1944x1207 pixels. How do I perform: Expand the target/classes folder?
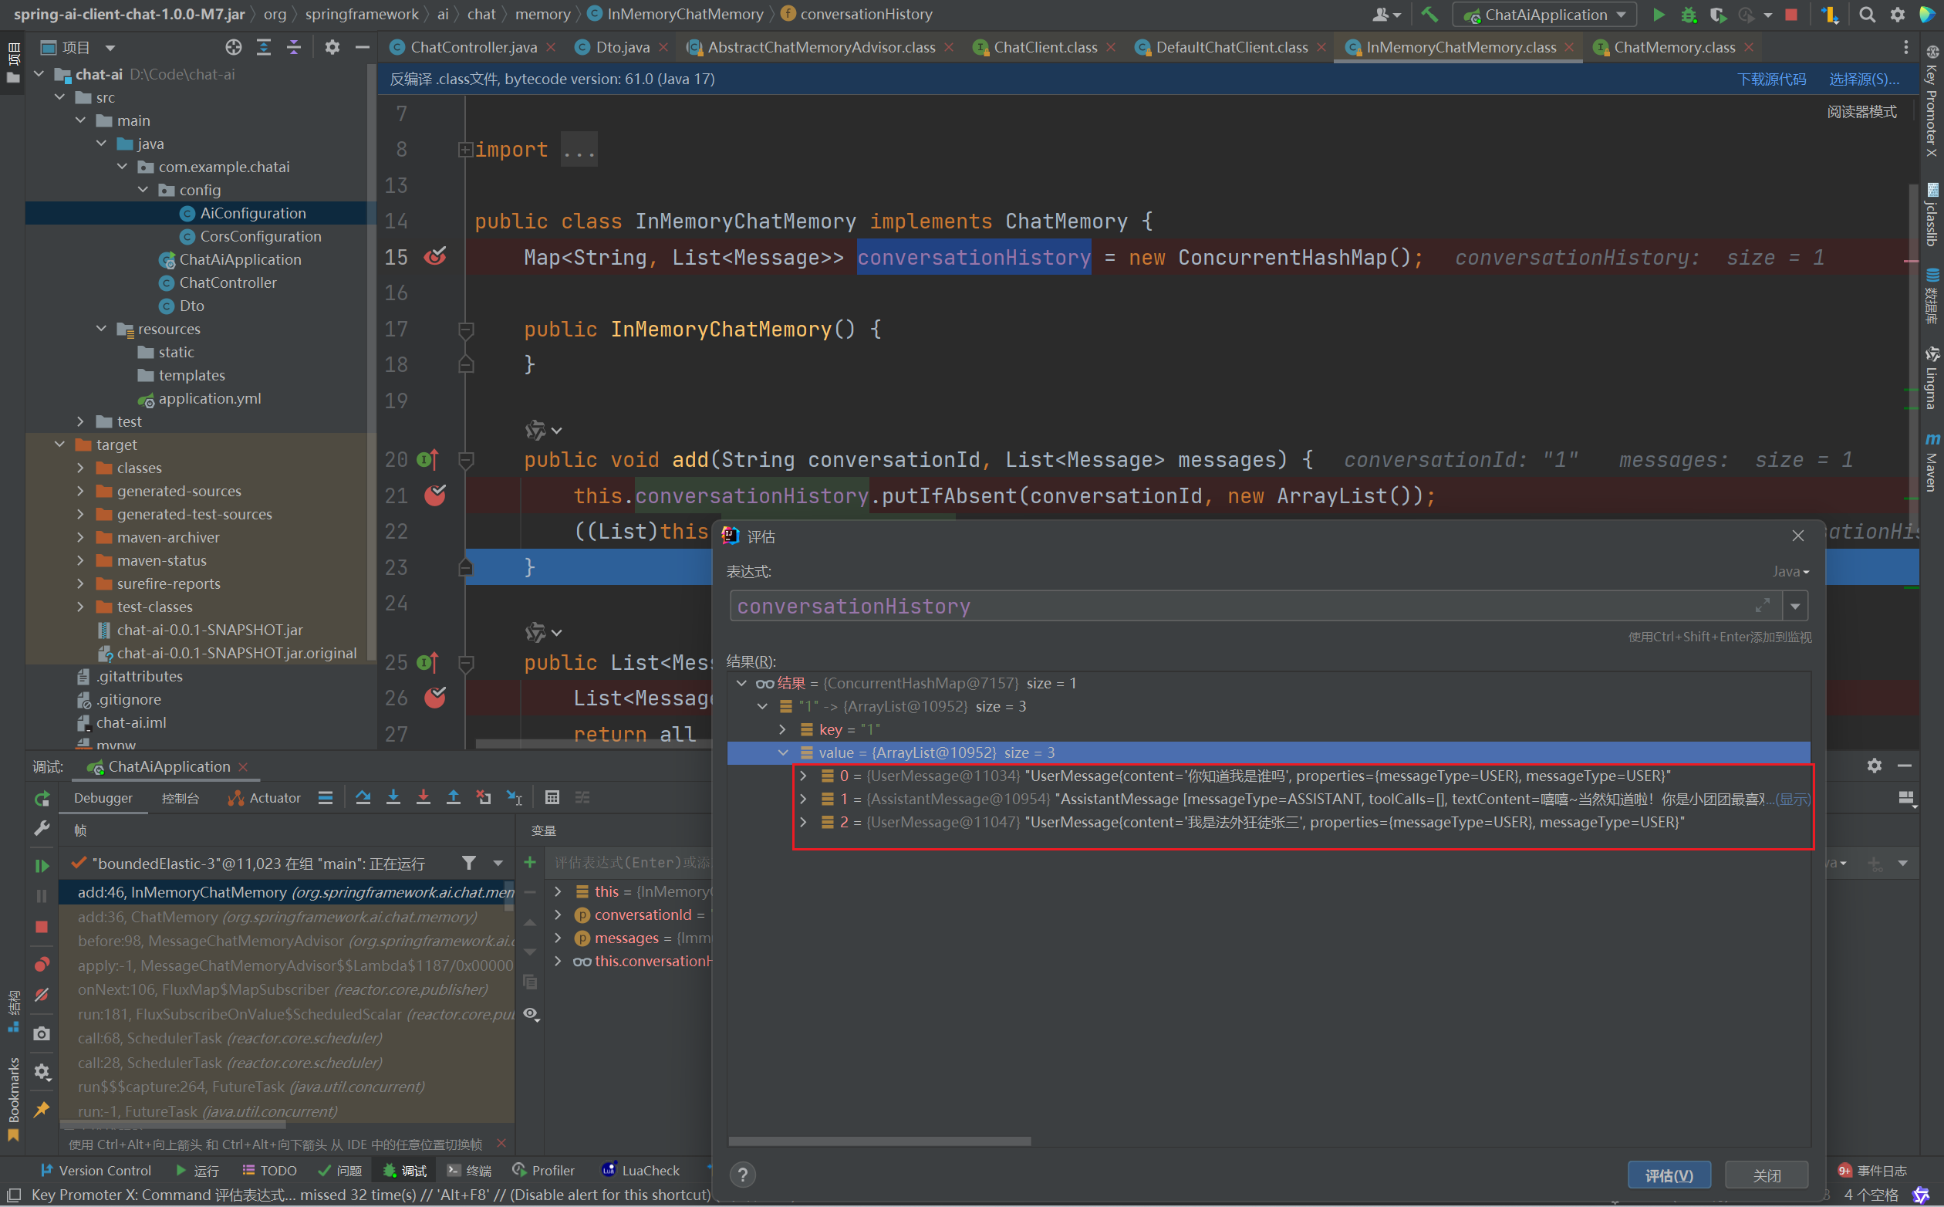point(80,468)
